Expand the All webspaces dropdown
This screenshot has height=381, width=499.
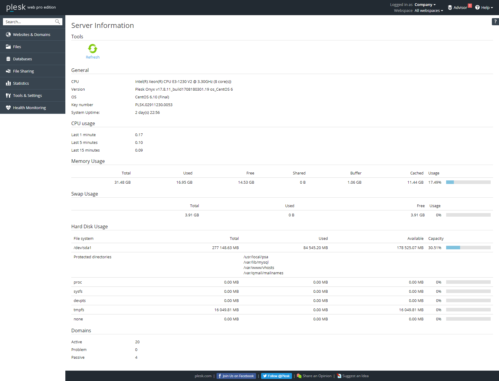429,10
